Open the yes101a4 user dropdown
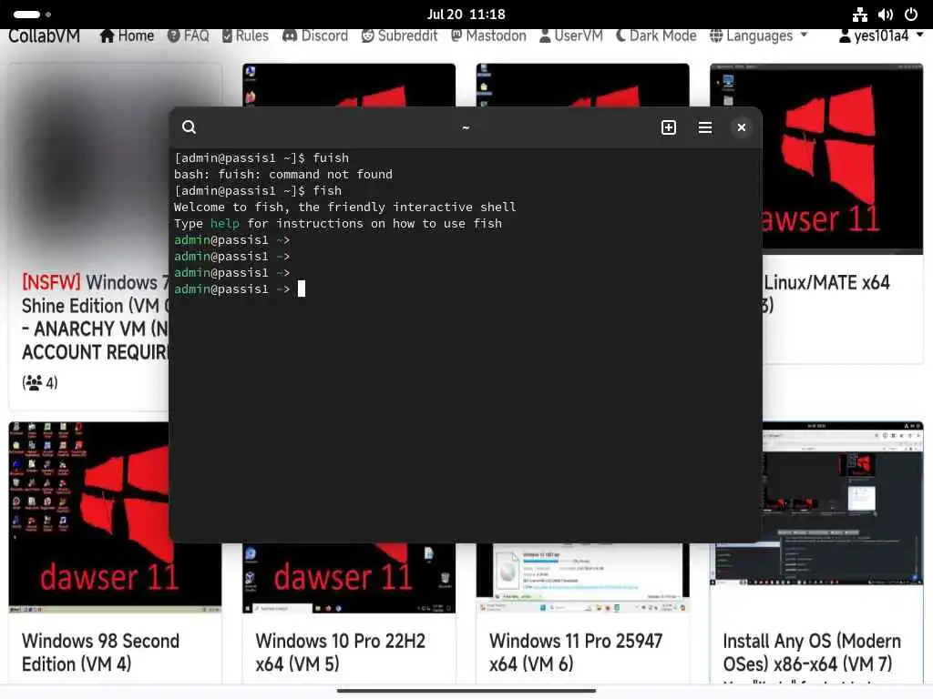The width and height of the screenshot is (933, 699). tap(881, 35)
